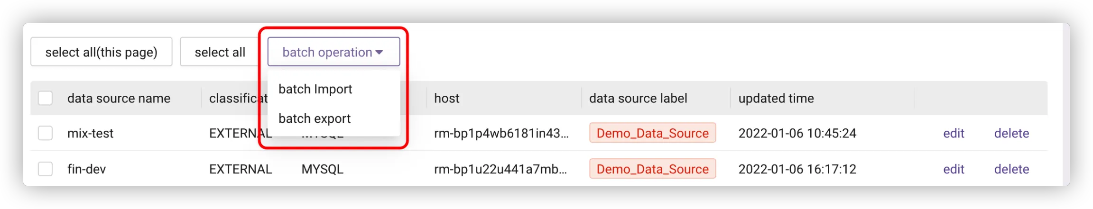Check the mix-test row checkbox

[x=45, y=133]
